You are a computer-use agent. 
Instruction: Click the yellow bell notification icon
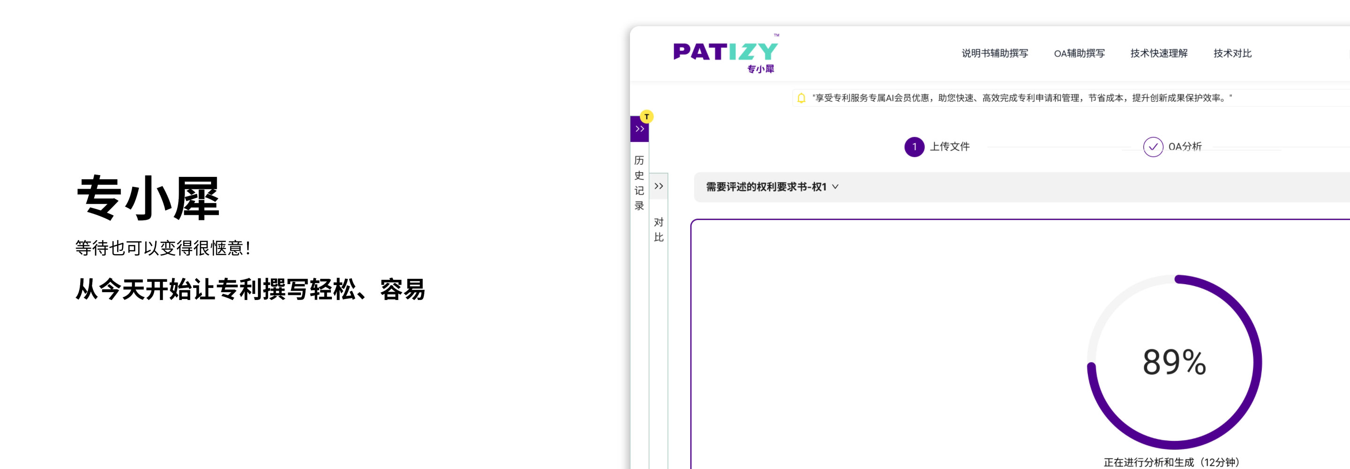coord(801,98)
